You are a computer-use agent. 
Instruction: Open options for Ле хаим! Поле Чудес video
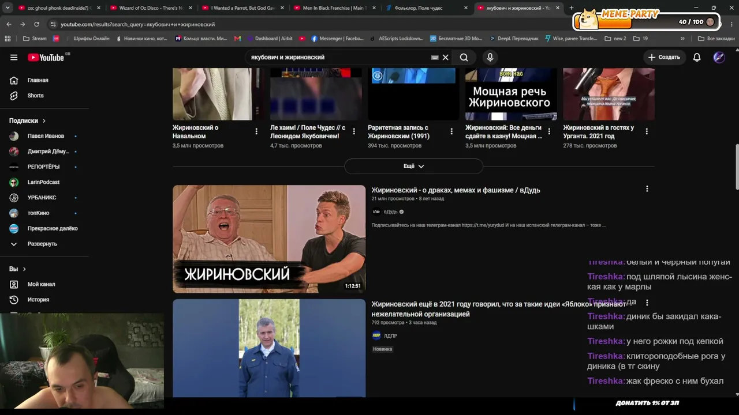(x=354, y=131)
